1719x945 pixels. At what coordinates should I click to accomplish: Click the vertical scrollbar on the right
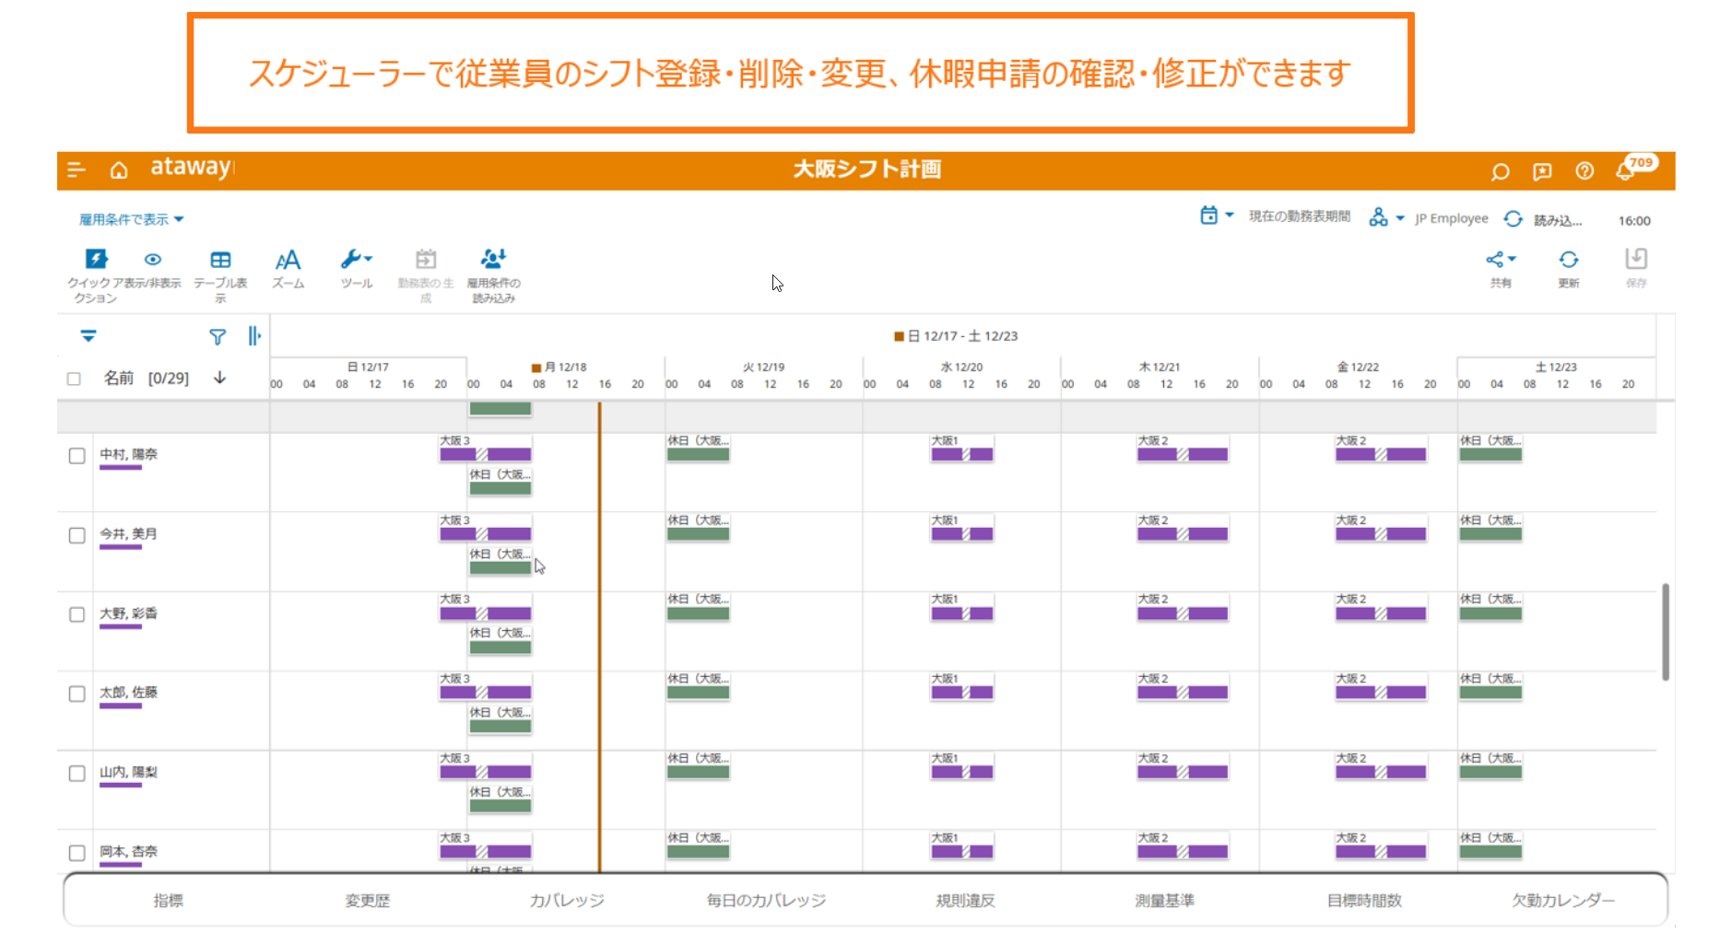1665,632
